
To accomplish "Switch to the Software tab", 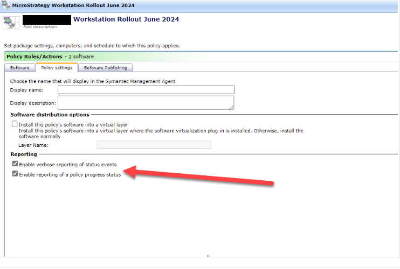I will coord(19,68).
